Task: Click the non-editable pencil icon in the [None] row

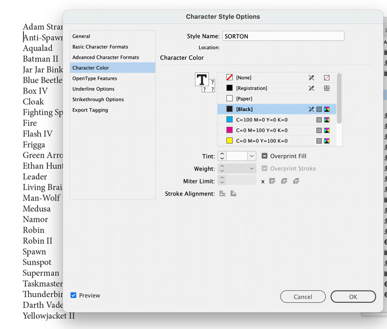Action: coord(311,78)
